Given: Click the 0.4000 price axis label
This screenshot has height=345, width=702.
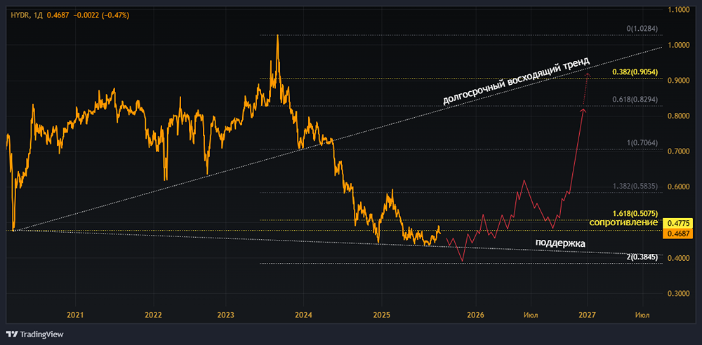Looking at the screenshot, I should [678, 258].
